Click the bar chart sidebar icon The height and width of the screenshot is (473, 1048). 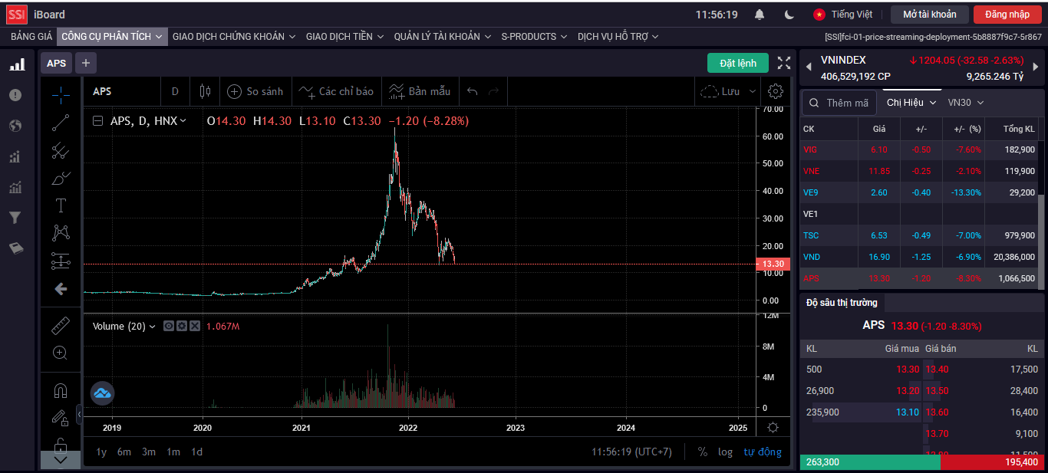[16, 64]
